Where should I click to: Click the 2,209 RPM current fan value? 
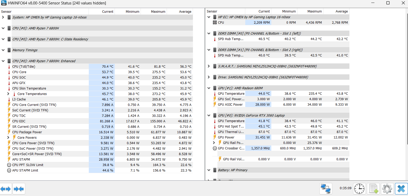click(261, 23)
